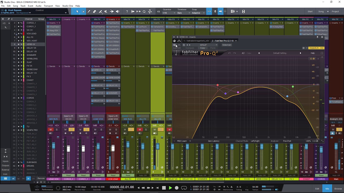Click the Sidechain button
This screenshot has width=344, height=193.
pyautogui.click(x=227, y=45)
